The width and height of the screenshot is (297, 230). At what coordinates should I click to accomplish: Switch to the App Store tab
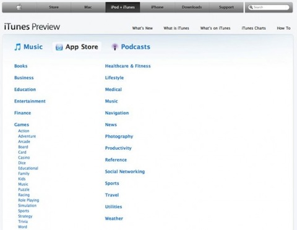click(x=77, y=47)
